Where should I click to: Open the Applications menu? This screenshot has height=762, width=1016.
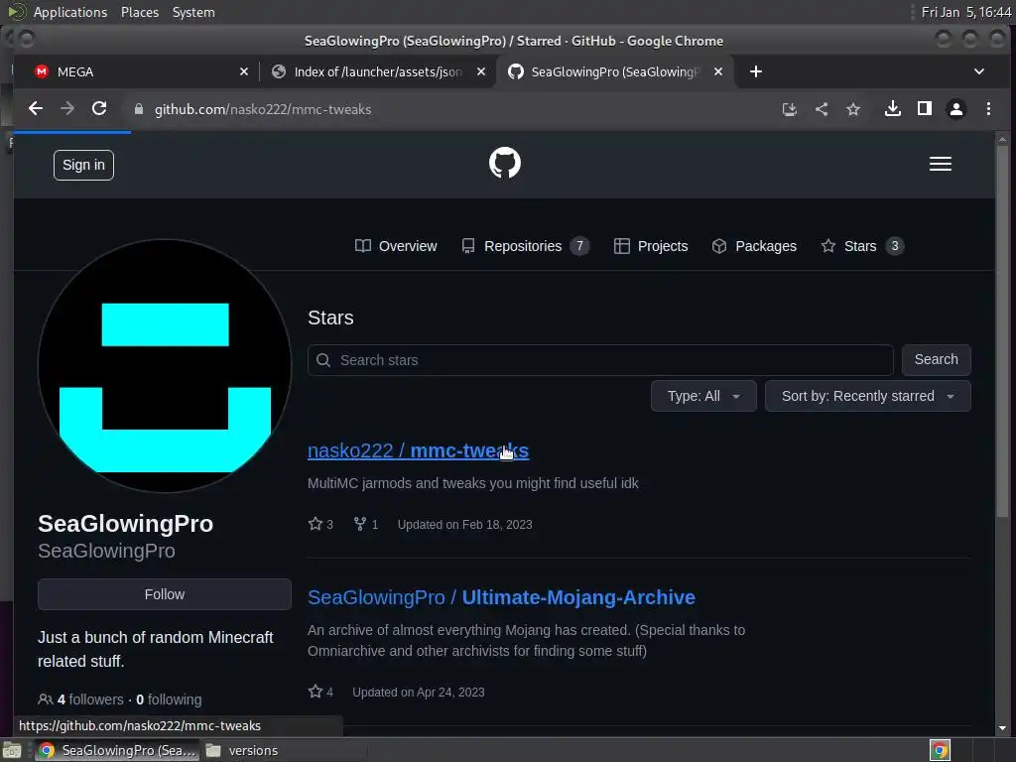(70, 12)
